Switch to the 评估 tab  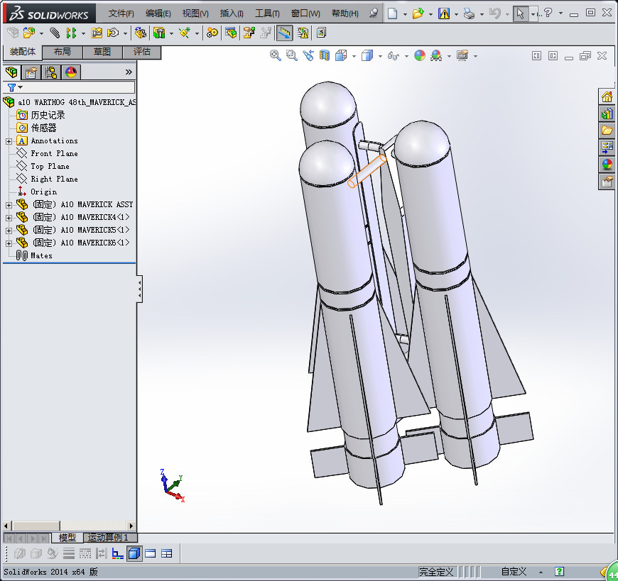(x=141, y=52)
